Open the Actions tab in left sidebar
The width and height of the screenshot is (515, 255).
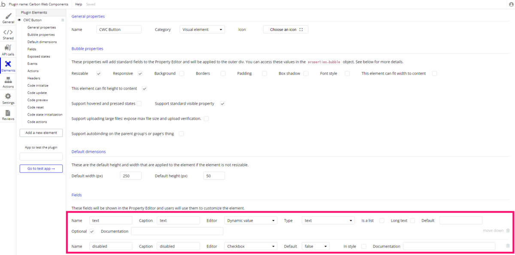click(8, 82)
